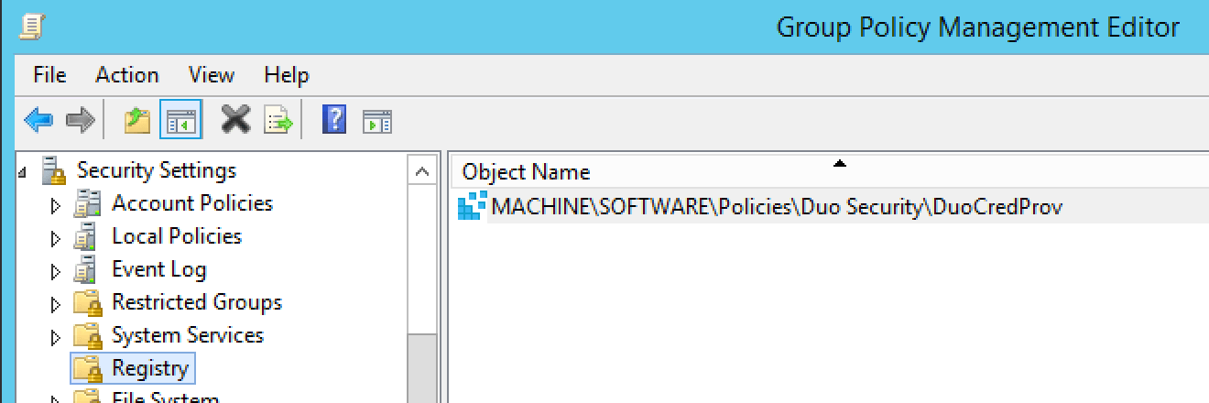1209x403 pixels.
Task: Expand the Event Log node
Action: (x=56, y=272)
